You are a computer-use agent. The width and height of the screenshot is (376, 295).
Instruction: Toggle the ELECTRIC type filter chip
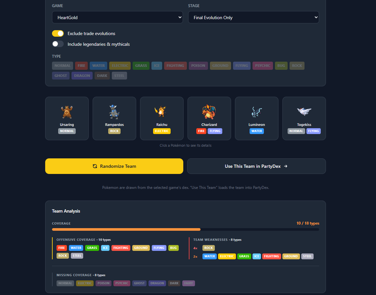[120, 66]
